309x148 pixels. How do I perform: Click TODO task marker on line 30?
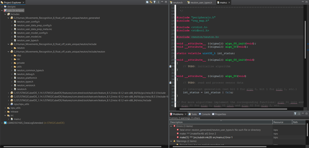tap(170, 66)
